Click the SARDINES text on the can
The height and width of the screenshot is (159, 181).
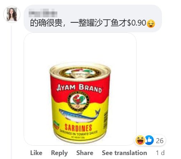coord(78,128)
